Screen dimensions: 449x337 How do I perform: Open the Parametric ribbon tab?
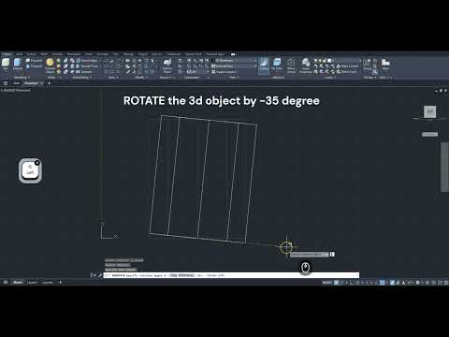(x=74, y=54)
